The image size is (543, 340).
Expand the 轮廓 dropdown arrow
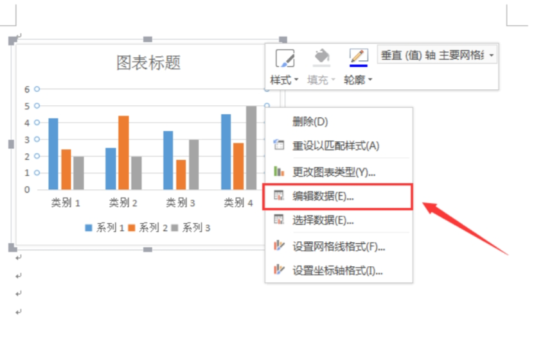tap(370, 80)
